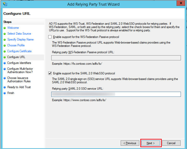Cancel the wizard

171,143
